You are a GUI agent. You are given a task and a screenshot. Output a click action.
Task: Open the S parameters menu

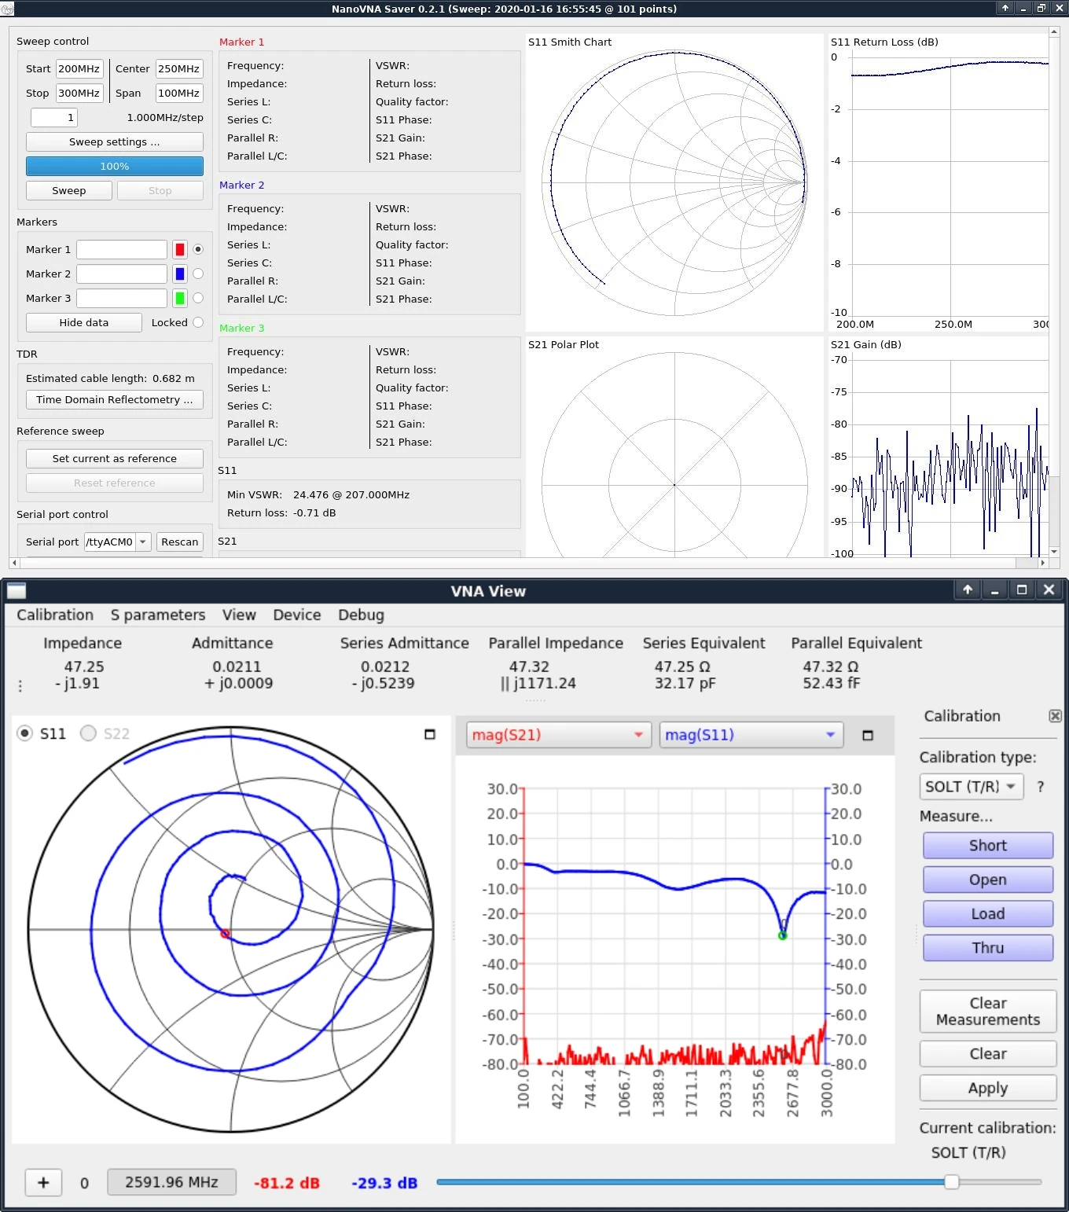pos(158,615)
